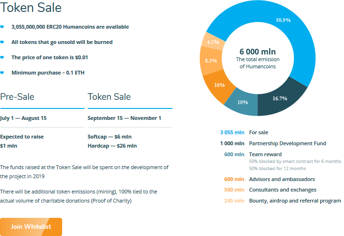Click the Join Whitelist button
Screen dimensions: 344x236
click(31, 226)
